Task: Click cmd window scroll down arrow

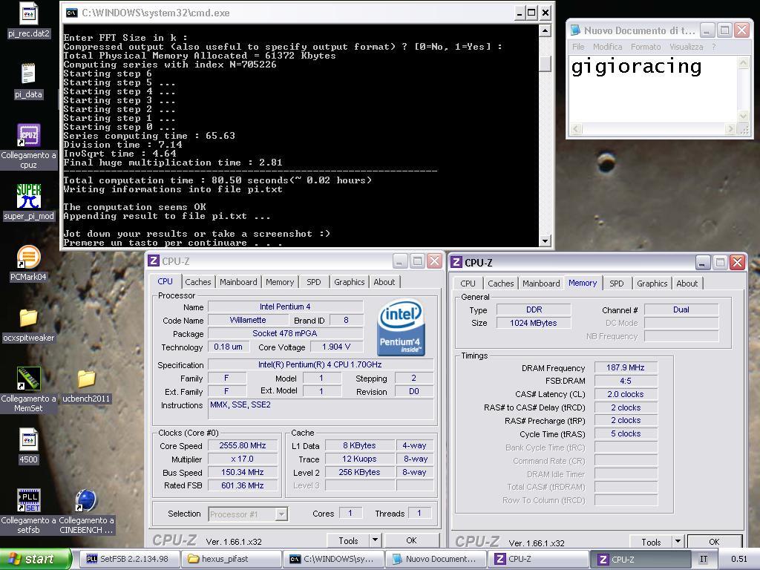Action: coord(546,240)
